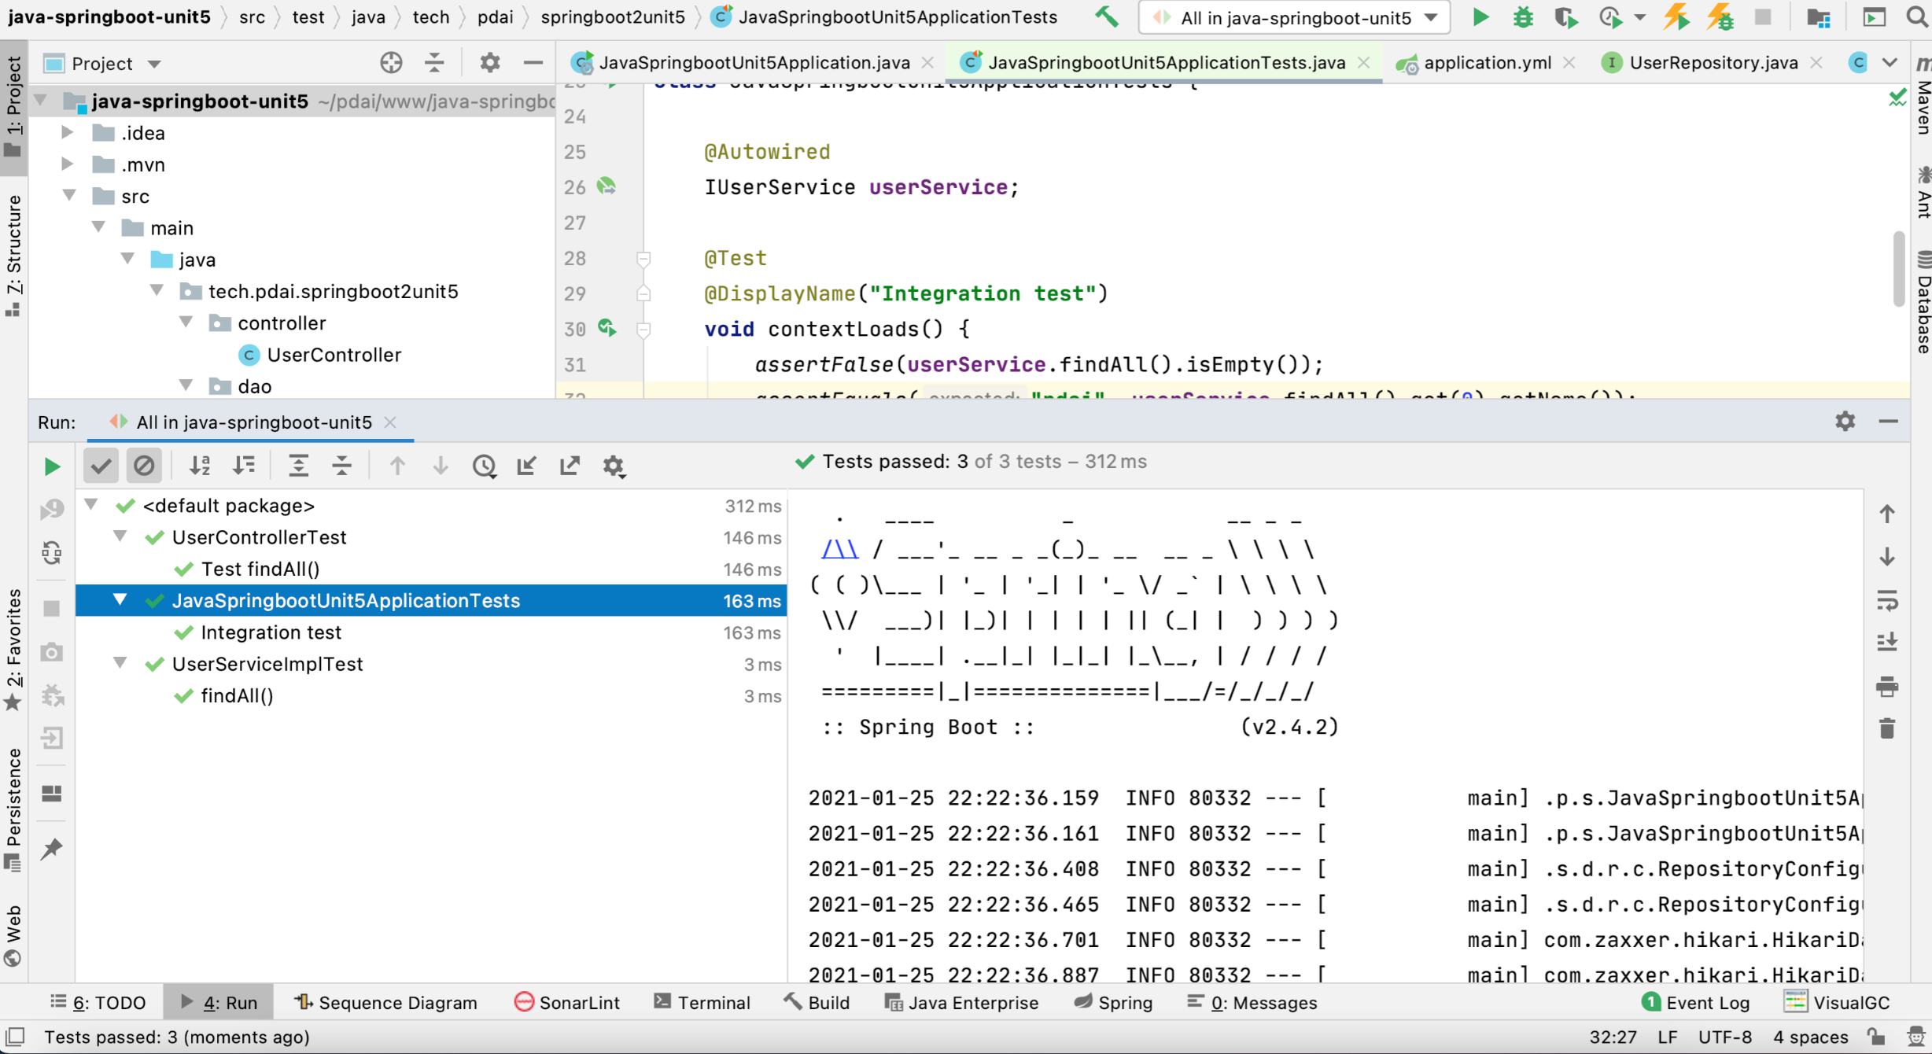This screenshot has width=1932, height=1054.
Task: Click the Build project hammer icon
Action: 1107,17
